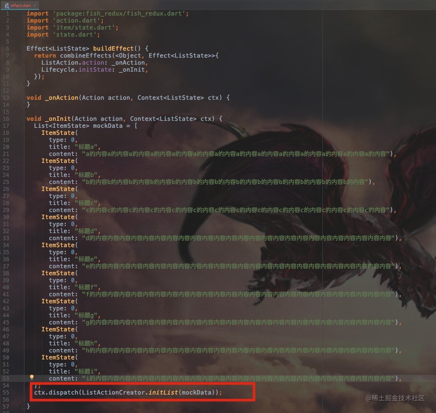Image resolution: width=436 pixels, height=413 pixels.
Task: Click line number 56 in the gutter
Action: 6,399
